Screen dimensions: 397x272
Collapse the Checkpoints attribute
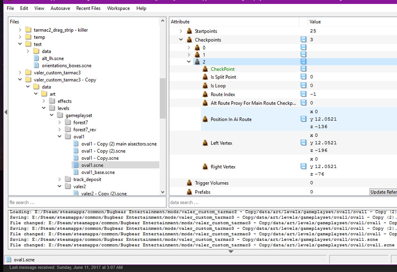pyautogui.click(x=181, y=40)
